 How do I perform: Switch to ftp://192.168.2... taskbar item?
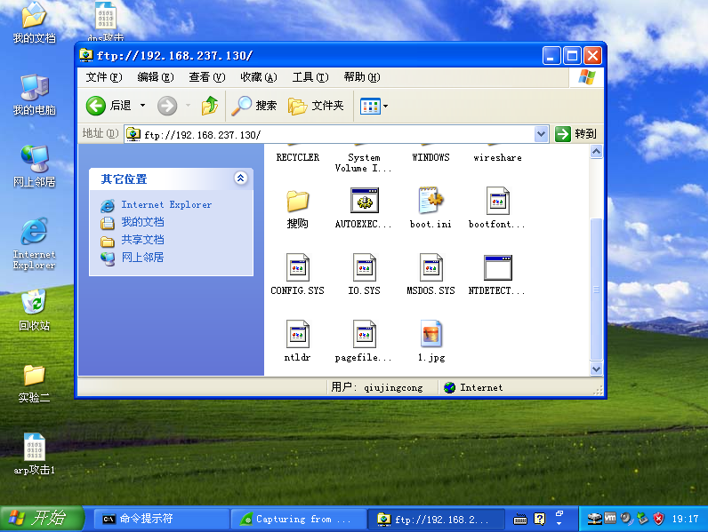436,519
